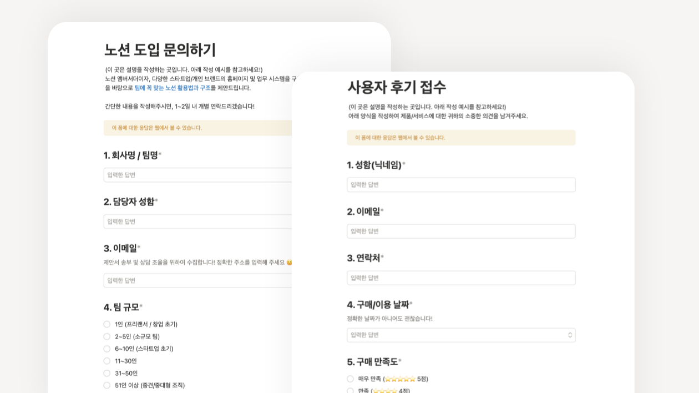
Task: Choose the 만족 4점 satisfaction option
Action: click(x=351, y=390)
